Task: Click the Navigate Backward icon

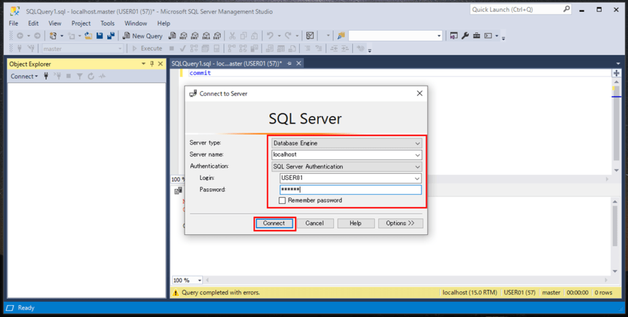Action: (20, 36)
